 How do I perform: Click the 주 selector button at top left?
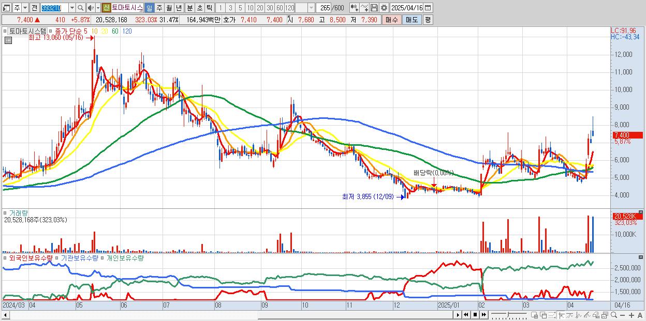coord(17,8)
